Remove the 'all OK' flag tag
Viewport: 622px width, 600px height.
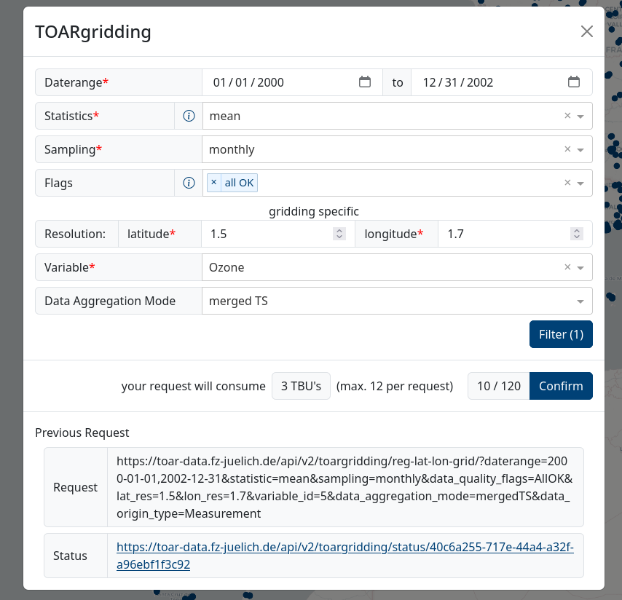pos(213,183)
